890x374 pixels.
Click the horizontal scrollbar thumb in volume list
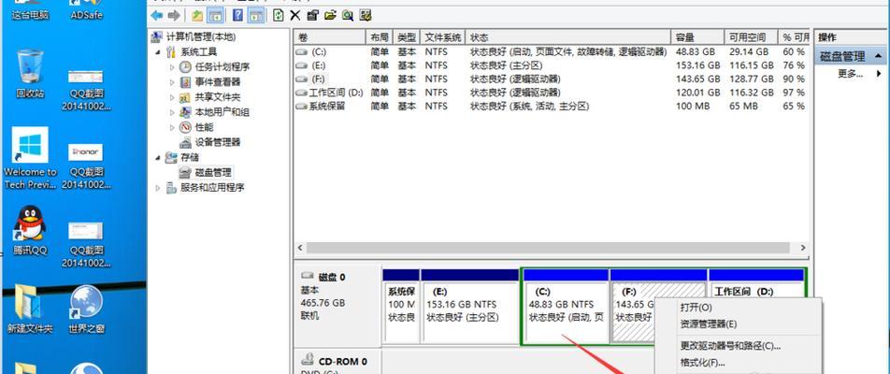click(x=548, y=248)
